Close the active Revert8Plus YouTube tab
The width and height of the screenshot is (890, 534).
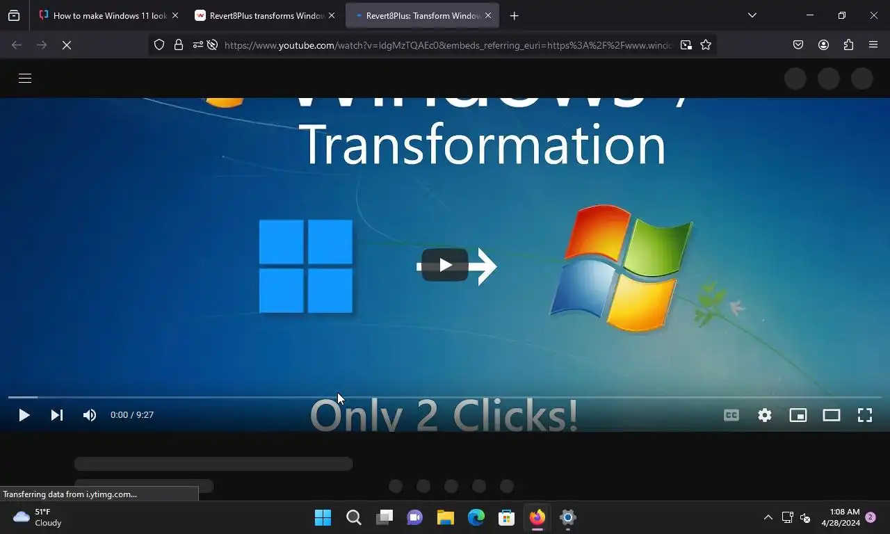pyautogui.click(x=487, y=15)
